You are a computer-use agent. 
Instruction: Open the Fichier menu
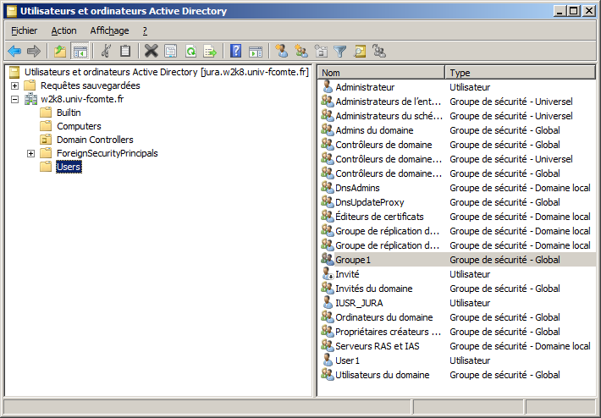25,30
